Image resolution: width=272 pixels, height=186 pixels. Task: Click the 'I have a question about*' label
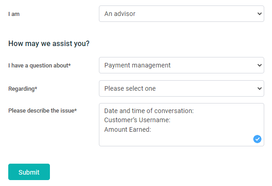[x=39, y=66]
